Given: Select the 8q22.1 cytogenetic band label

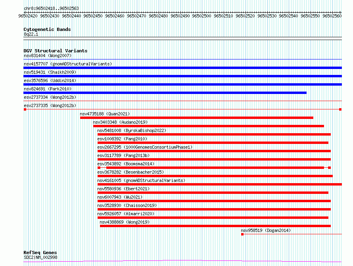Looking at the screenshot, I should (31, 34).
